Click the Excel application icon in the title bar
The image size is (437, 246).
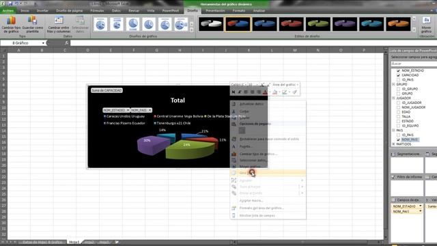pos(3,3)
